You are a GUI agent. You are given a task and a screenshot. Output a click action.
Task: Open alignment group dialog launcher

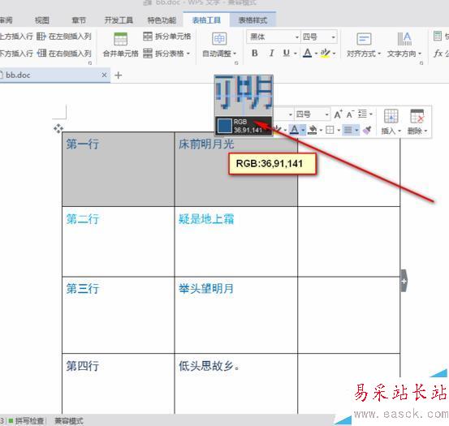click(x=421, y=63)
